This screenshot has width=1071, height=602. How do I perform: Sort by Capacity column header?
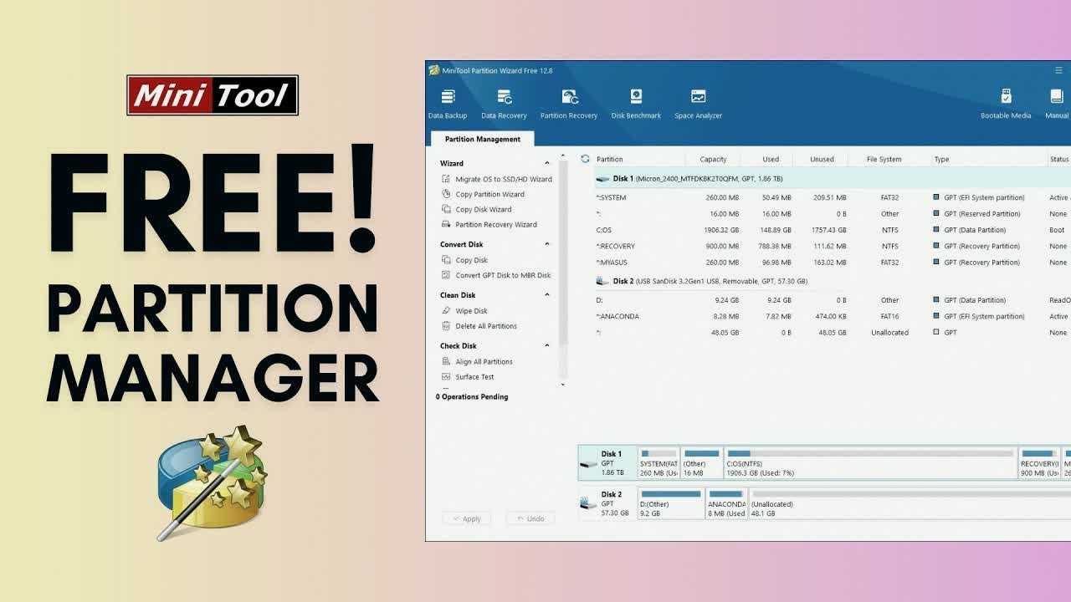click(713, 159)
